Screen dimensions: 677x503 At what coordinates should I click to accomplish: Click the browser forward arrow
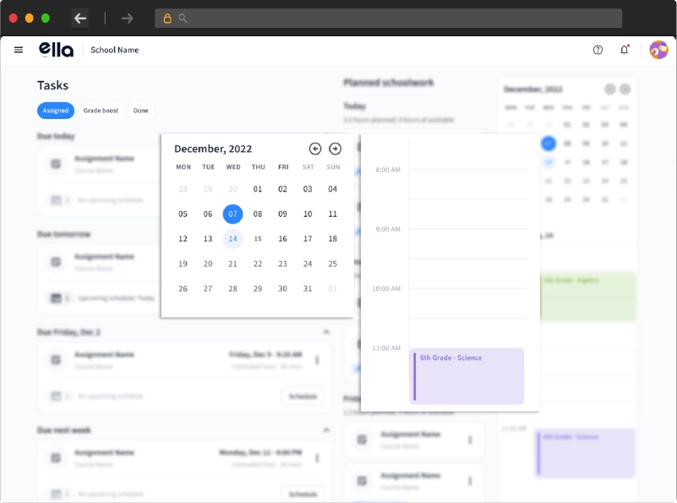pyautogui.click(x=127, y=18)
